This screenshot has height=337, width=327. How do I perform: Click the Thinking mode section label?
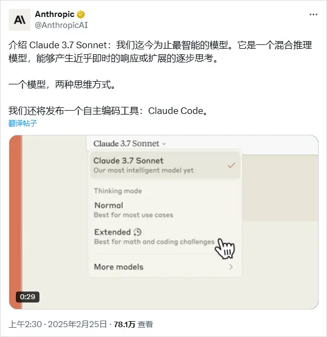pyautogui.click(x=118, y=191)
